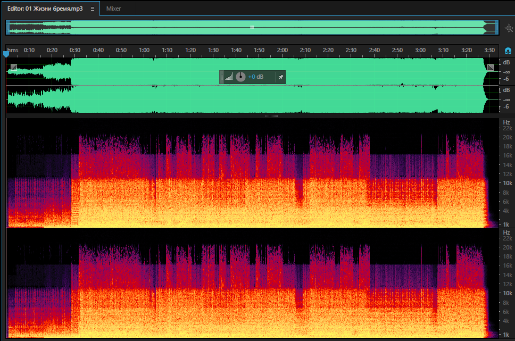Click the HUD amplitude bars icon

click(229, 77)
